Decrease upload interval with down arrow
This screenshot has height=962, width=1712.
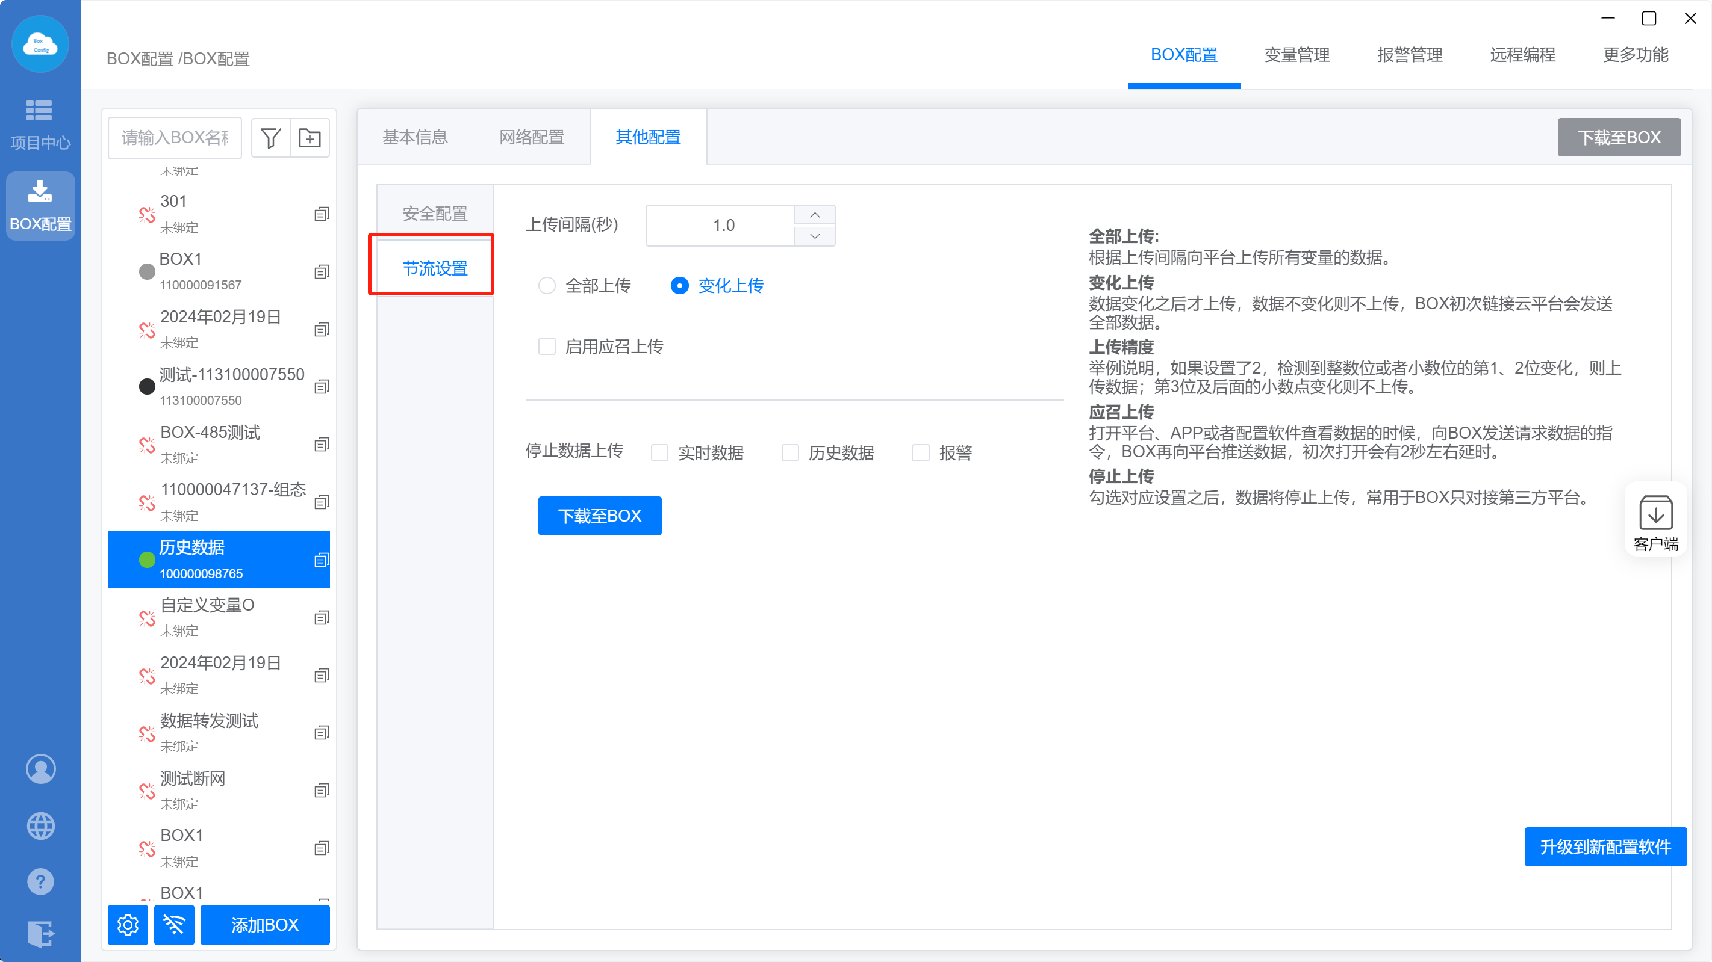815,236
